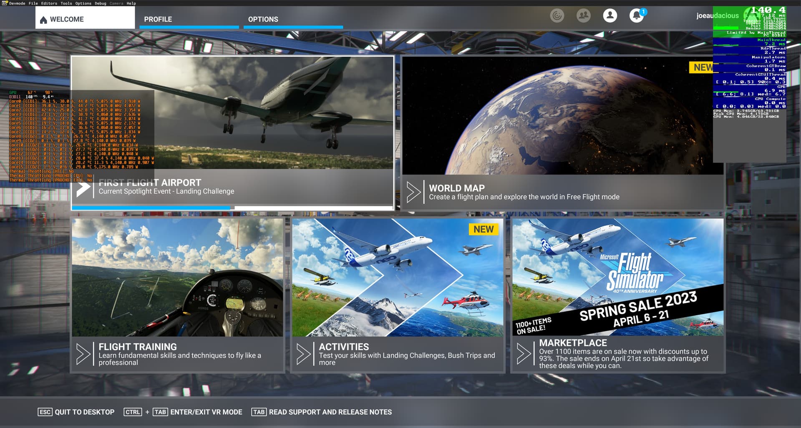Switch to the PROFILE tab
Screen dimensions: 801x428
(158, 19)
